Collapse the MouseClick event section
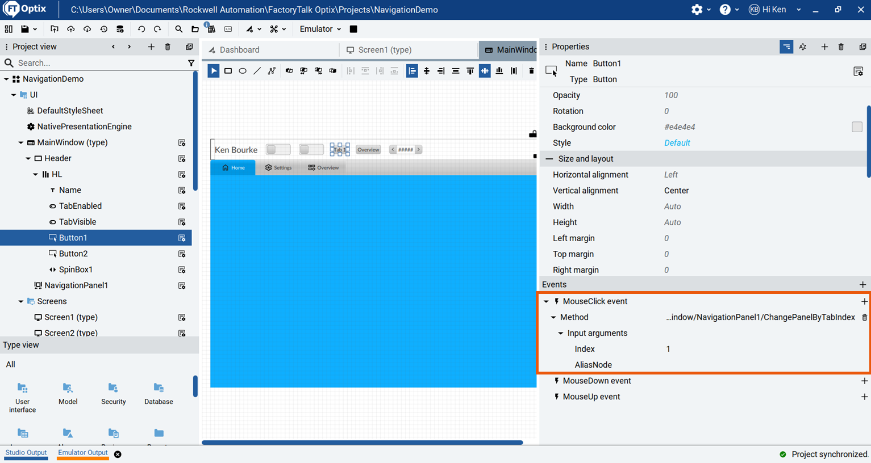The width and height of the screenshot is (871, 463). 547,301
